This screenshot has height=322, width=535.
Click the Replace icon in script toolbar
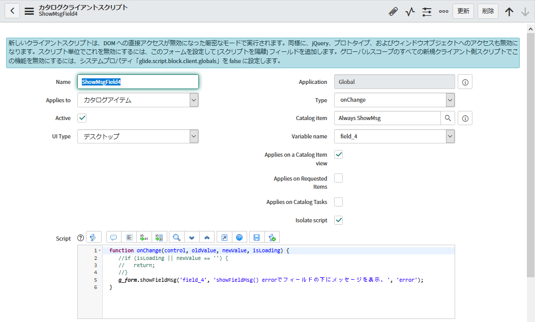[144, 238]
